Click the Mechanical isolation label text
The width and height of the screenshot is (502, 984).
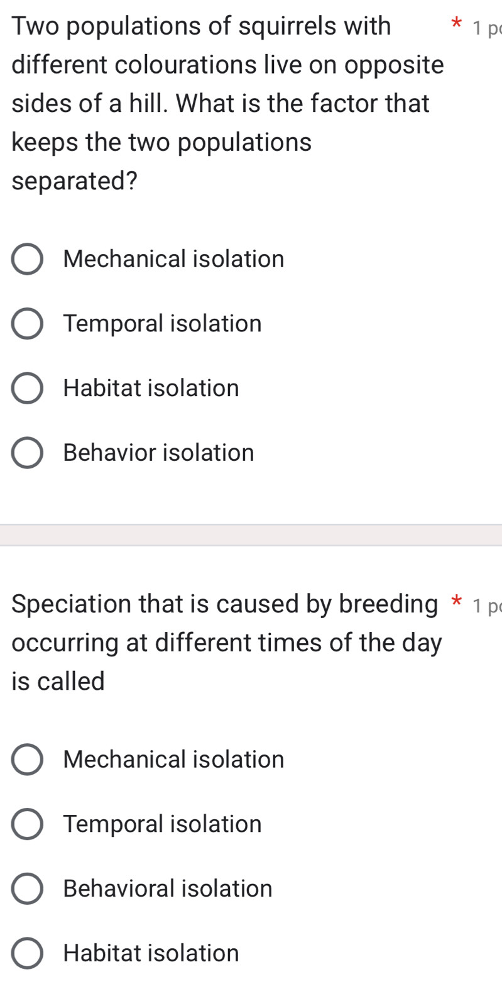[173, 259]
